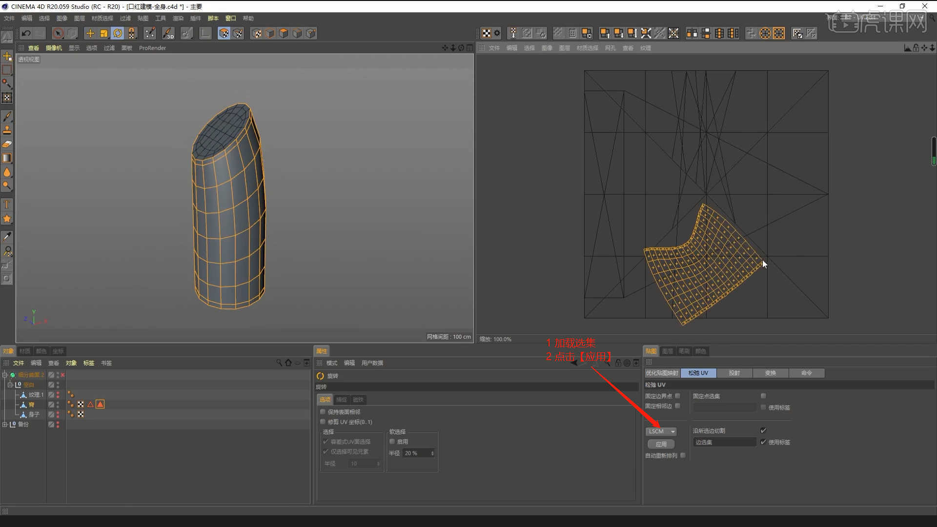Viewport: 937px width, 527px height.
Task: Open ProRender menu in viewport
Action: 152,48
